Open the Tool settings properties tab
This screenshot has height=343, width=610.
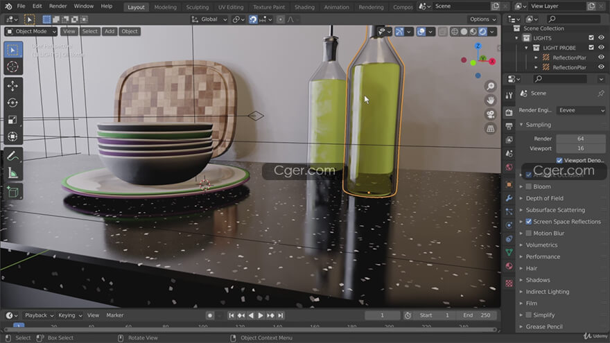pos(509,96)
